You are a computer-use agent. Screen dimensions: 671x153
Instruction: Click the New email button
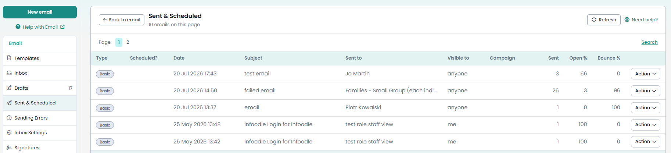pos(40,12)
